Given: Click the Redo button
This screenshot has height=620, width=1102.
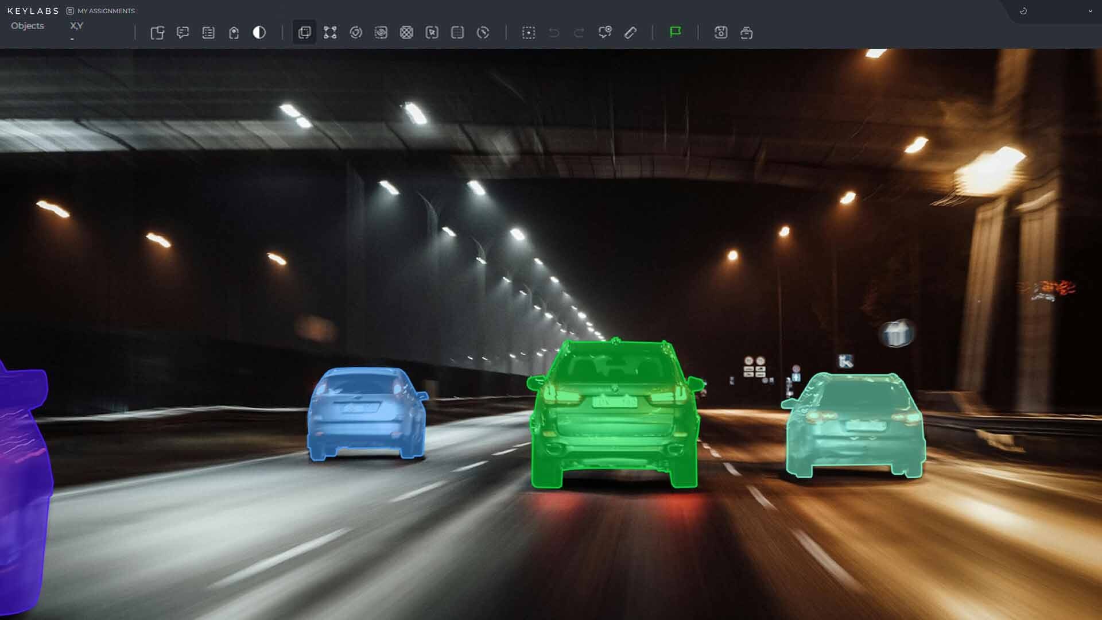Looking at the screenshot, I should 578,33.
